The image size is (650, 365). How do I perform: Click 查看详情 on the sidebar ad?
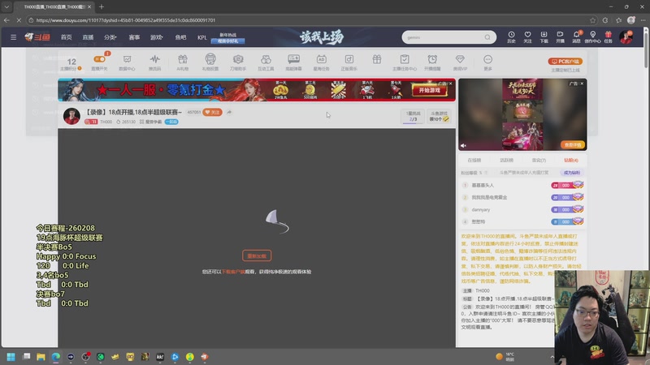tap(573, 145)
